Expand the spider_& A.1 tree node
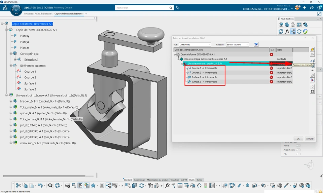 tap(11, 113)
